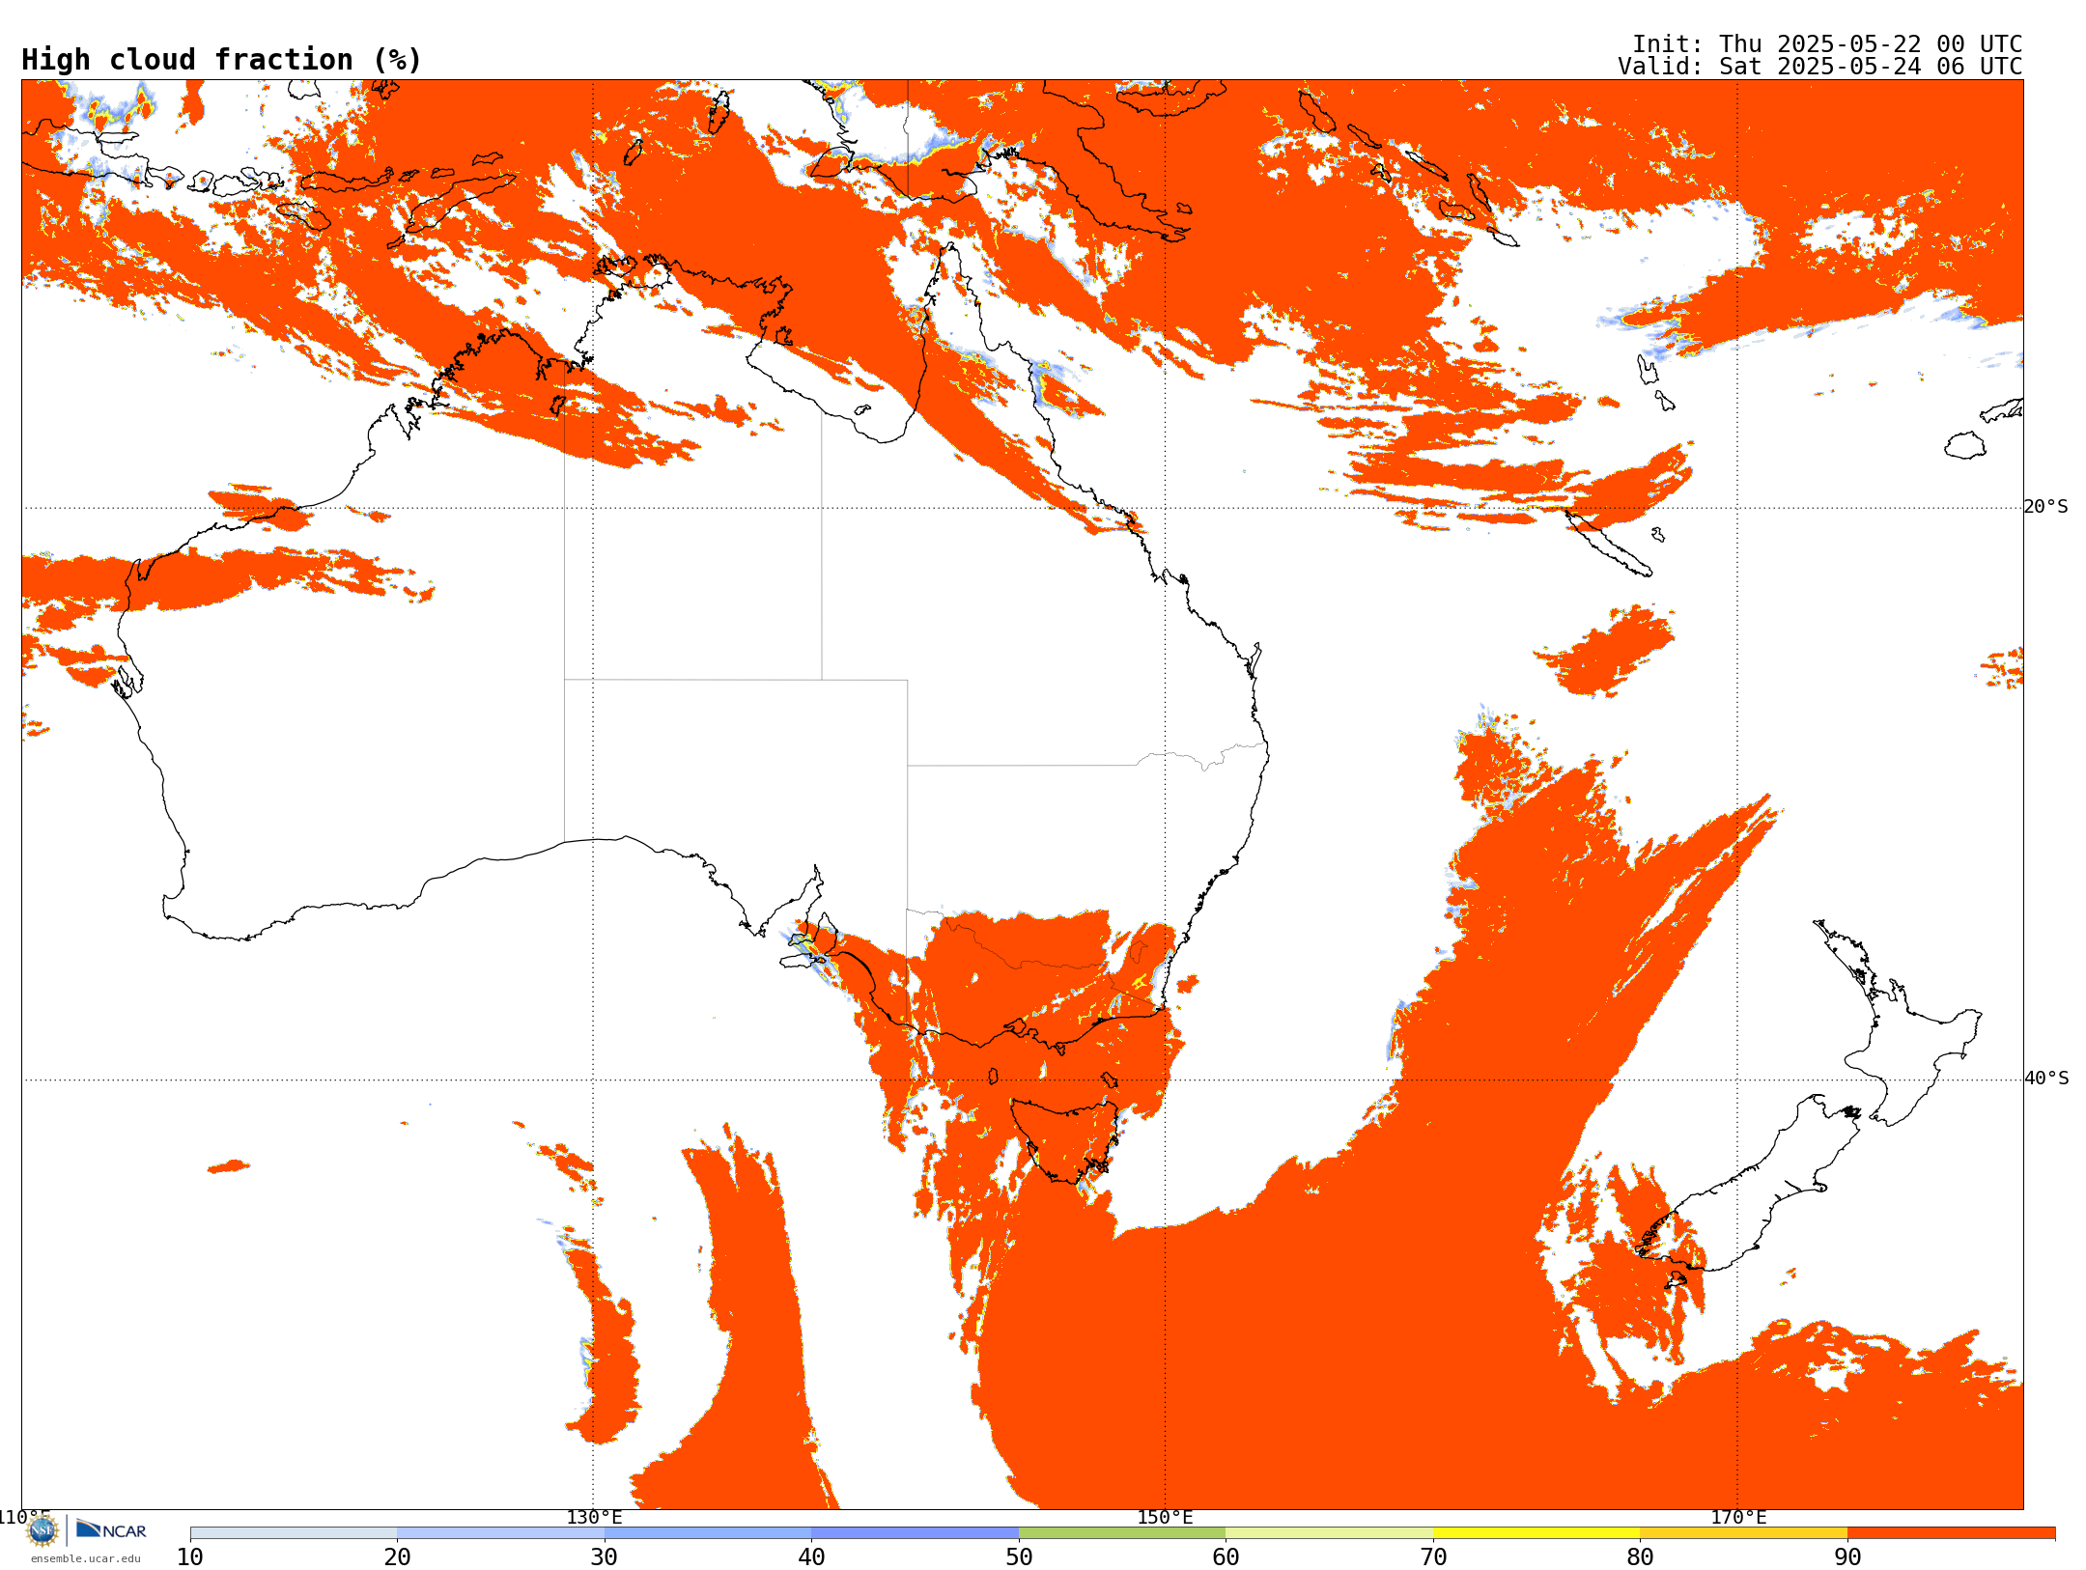Click the colorbar tick label 20
This screenshot has width=2086, height=1570.
tap(397, 1556)
